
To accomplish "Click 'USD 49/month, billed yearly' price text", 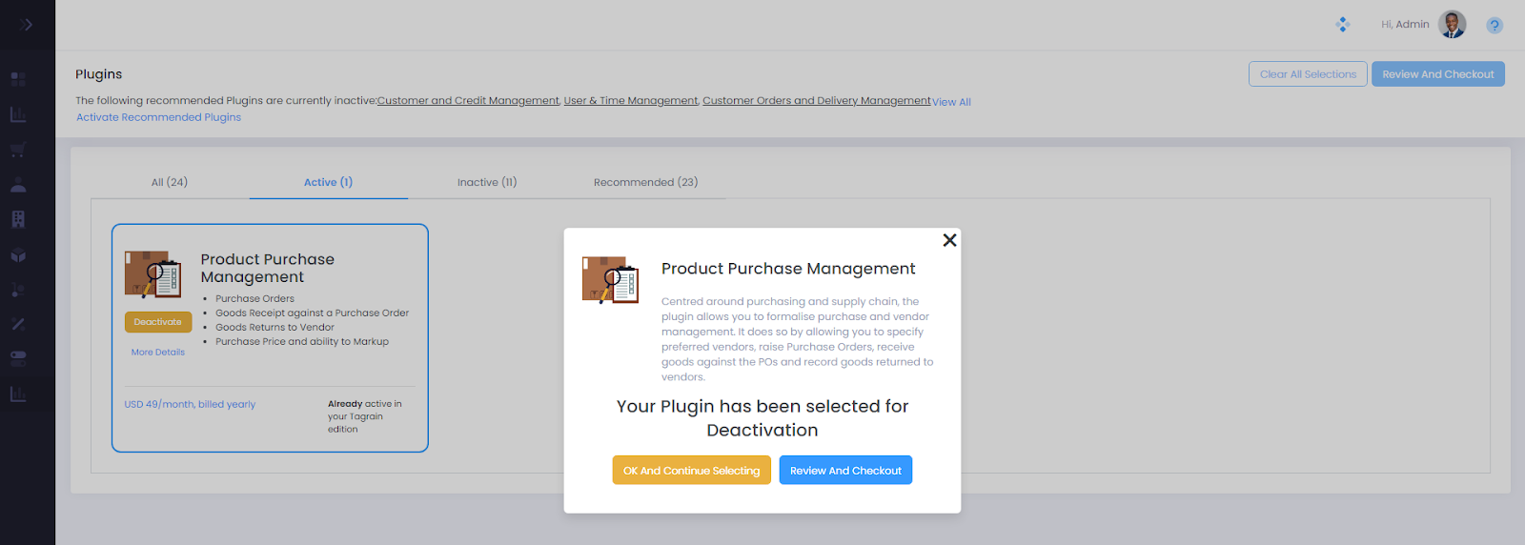I will pos(190,404).
